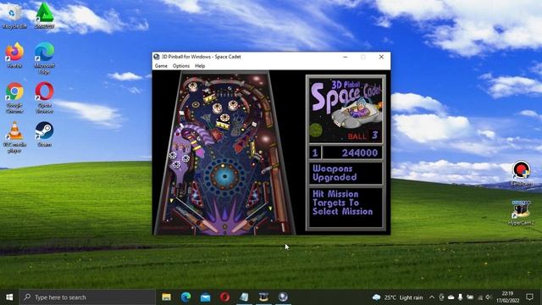The height and width of the screenshot is (305, 542).
Task: Click the taskbar clock showing 22:19
Action: (x=508, y=297)
